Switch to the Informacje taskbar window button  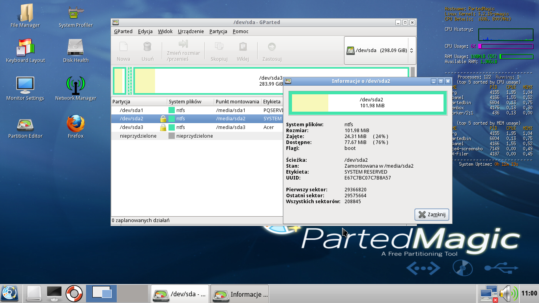pyautogui.click(x=240, y=294)
